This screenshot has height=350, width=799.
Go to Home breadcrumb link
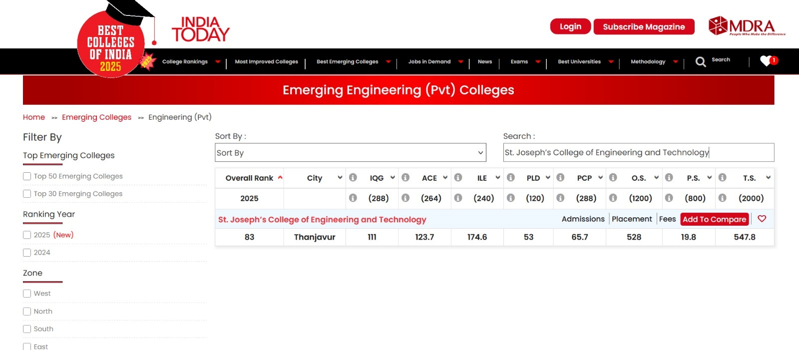point(34,117)
